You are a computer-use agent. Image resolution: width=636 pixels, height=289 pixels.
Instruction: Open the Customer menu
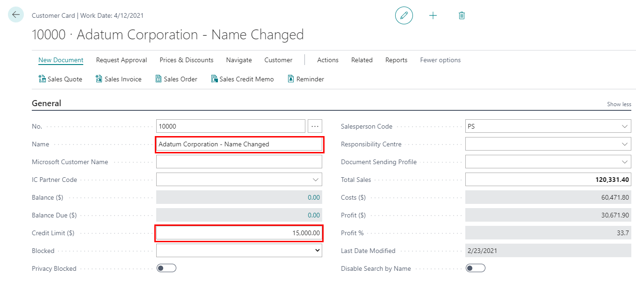[x=278, y=60]
